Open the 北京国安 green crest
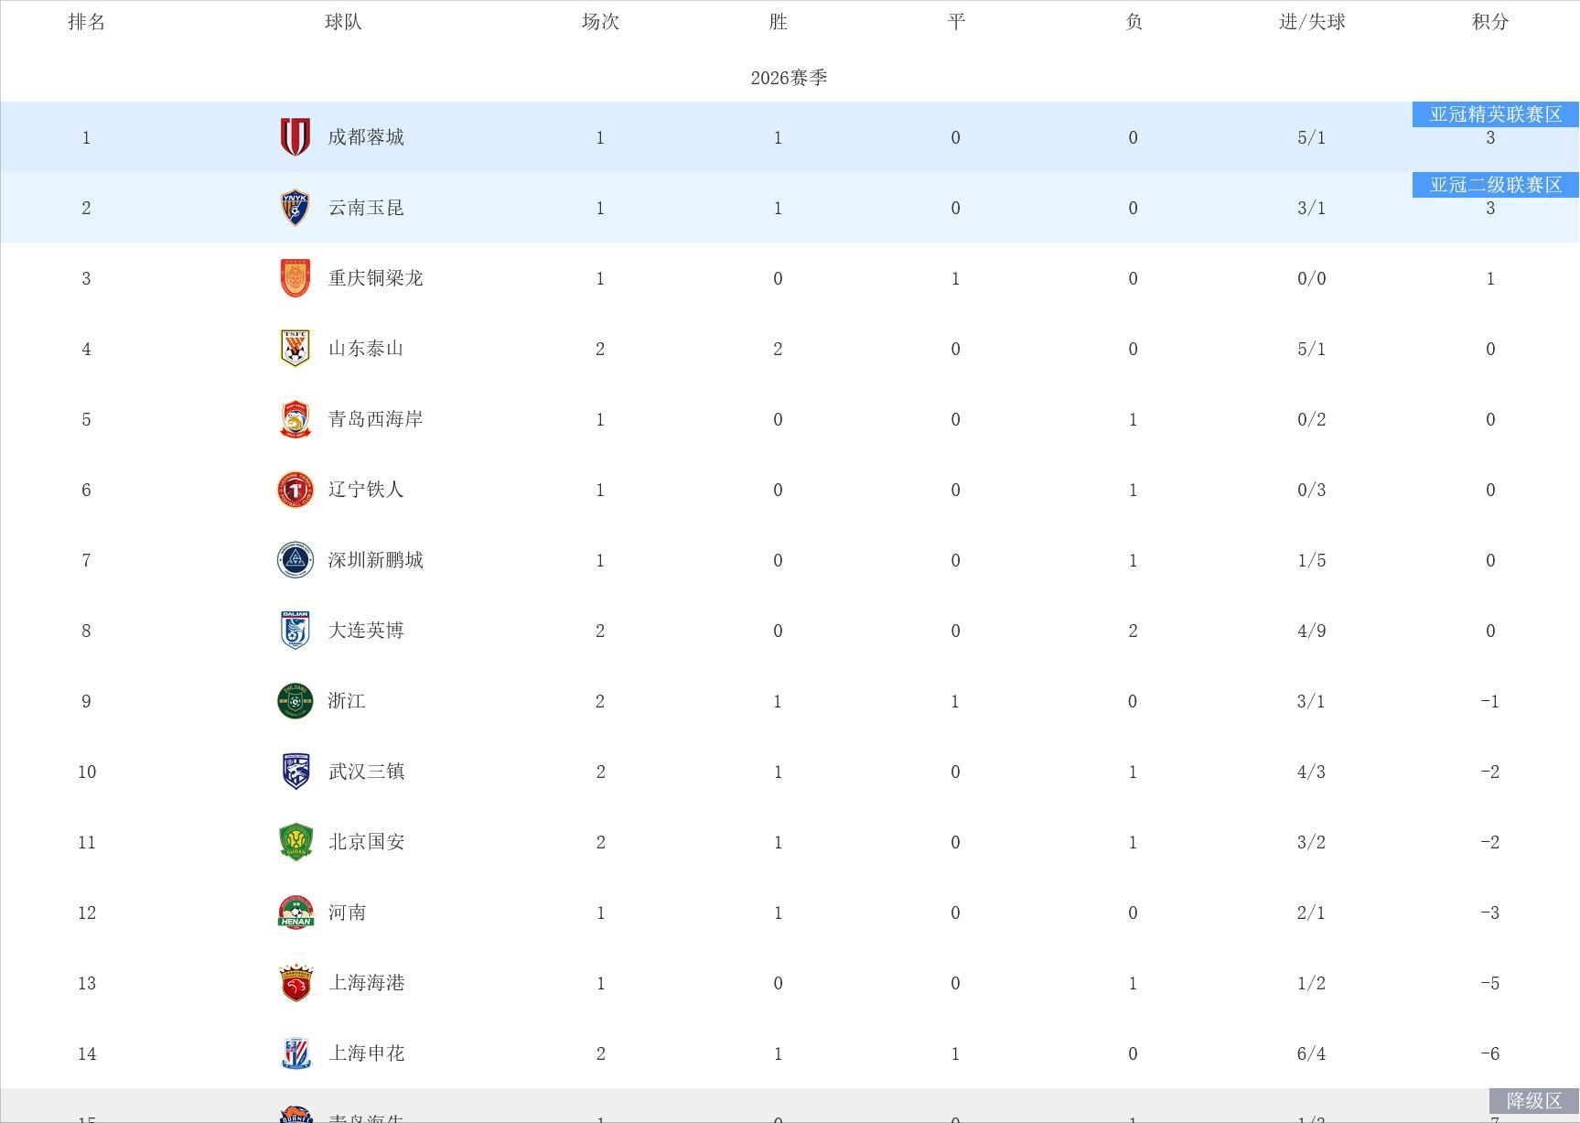 tap(295, 842)
